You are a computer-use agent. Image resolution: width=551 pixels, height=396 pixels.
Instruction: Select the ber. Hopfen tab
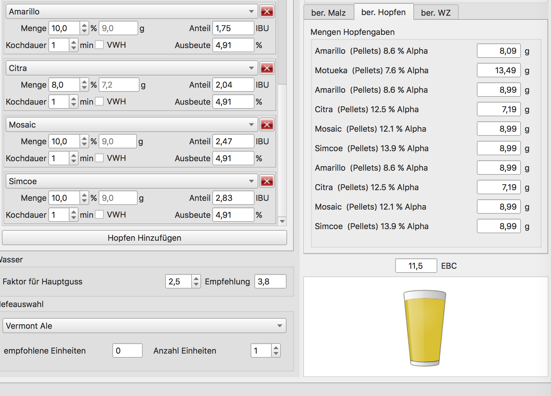coord(383,12)
